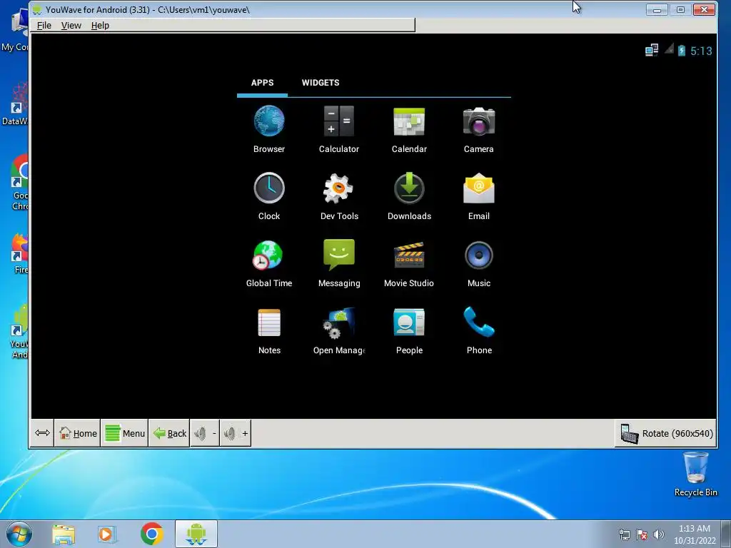Open Windows Media Player from the taskbar
The height and width of the screenshot is (548, 731).
[107, 534]
